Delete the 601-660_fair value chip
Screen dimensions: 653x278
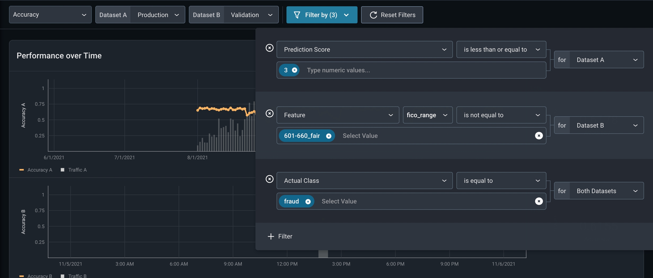tap(328, 136)
